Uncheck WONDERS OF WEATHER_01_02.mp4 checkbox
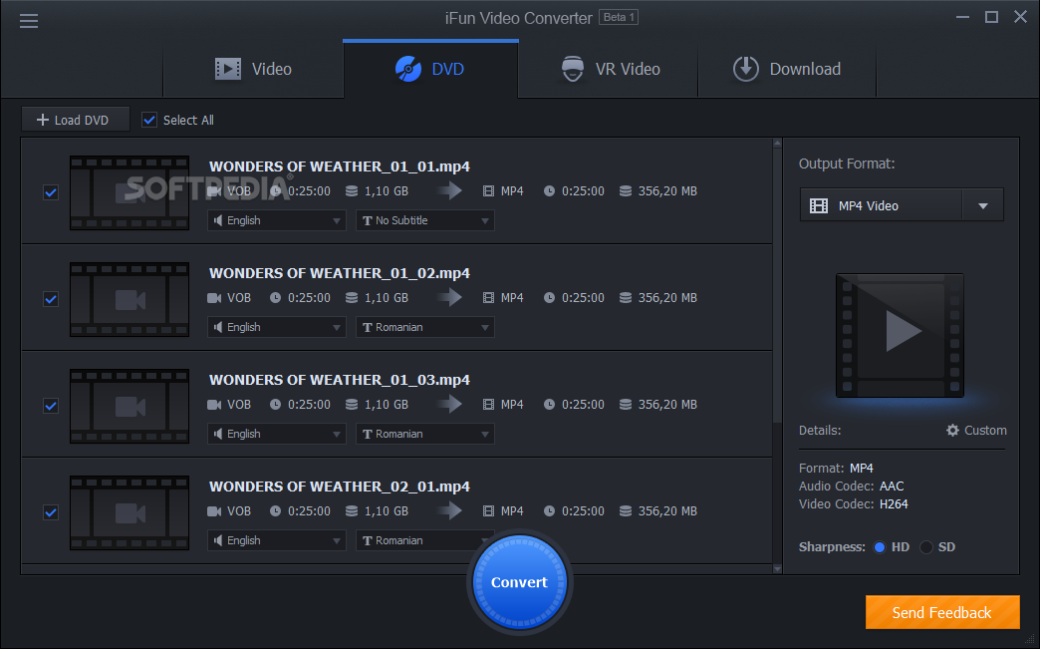 click(x=51, y=299)
